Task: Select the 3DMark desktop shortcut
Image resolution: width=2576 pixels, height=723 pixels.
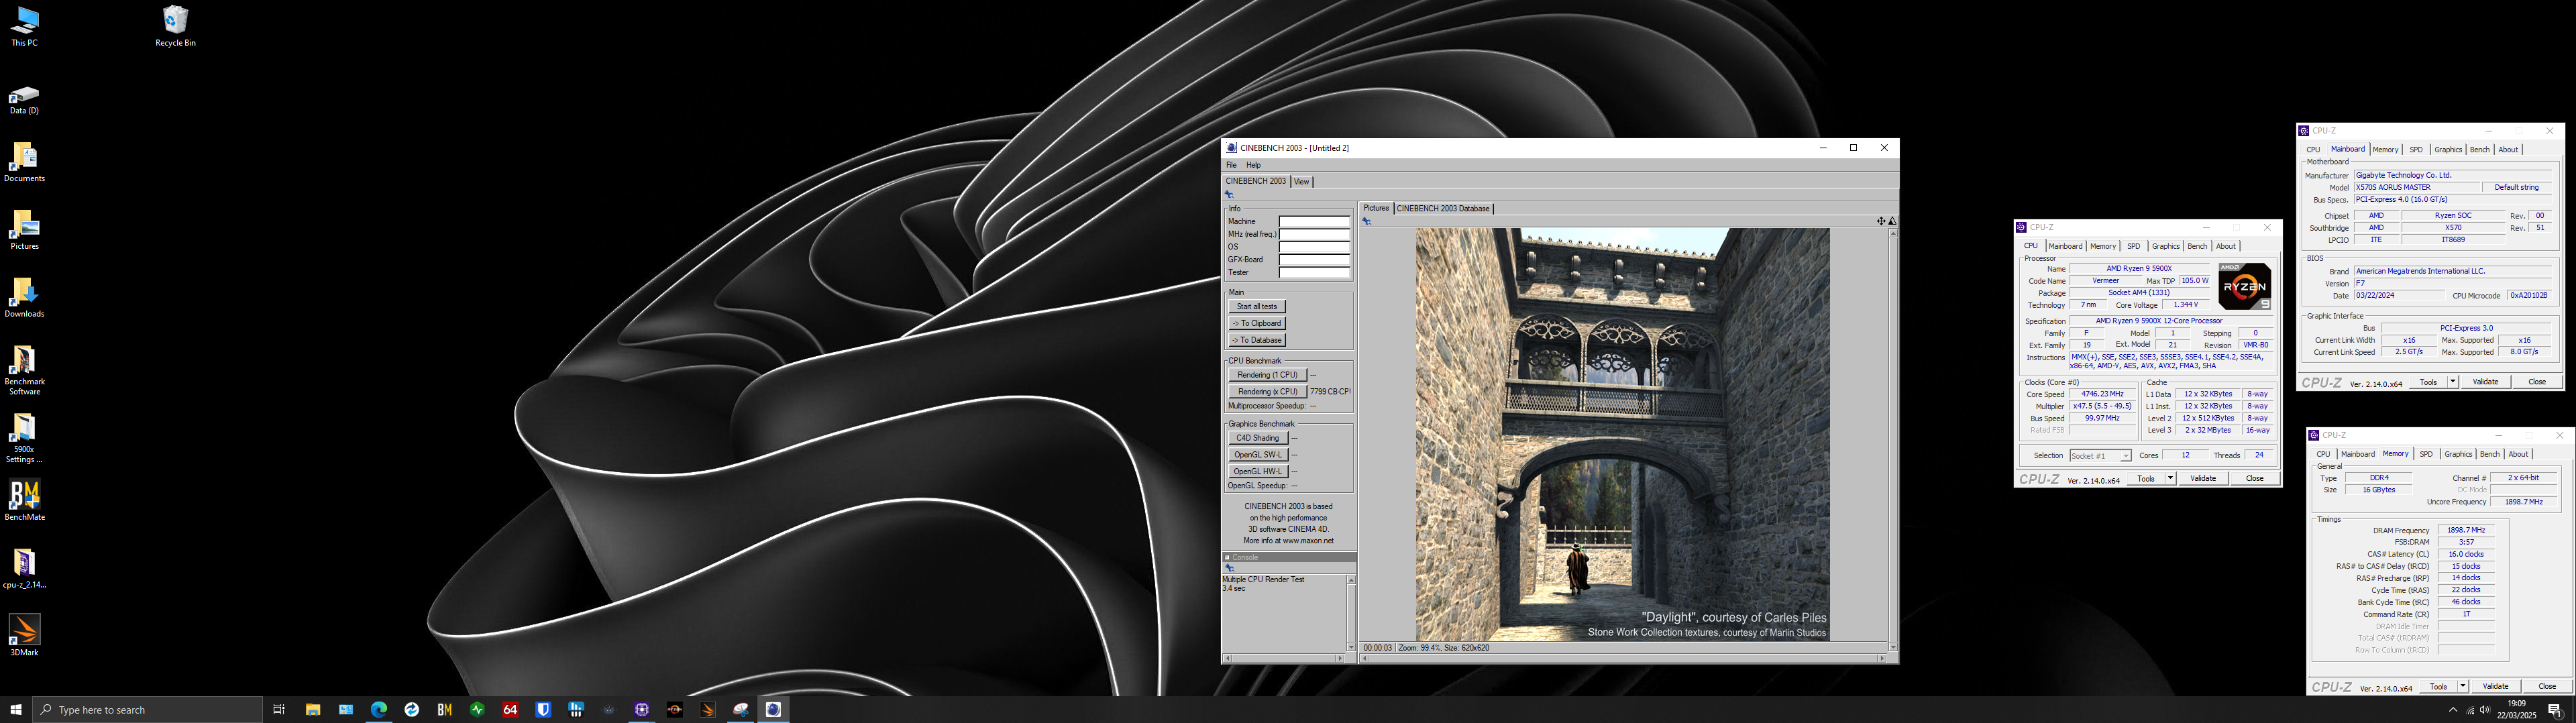Action: coord(24,636)
